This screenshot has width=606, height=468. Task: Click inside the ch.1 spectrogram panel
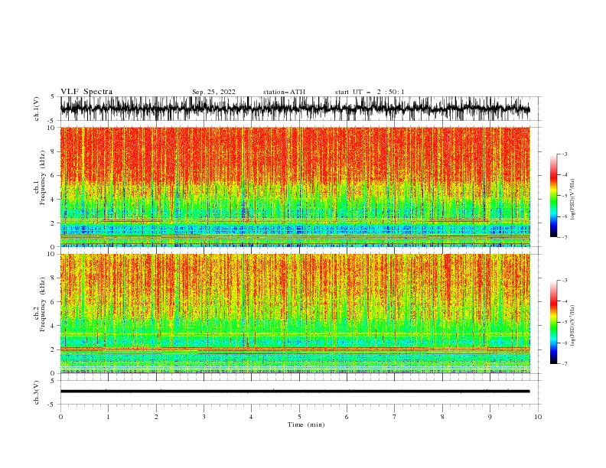[x=295, y=187]
